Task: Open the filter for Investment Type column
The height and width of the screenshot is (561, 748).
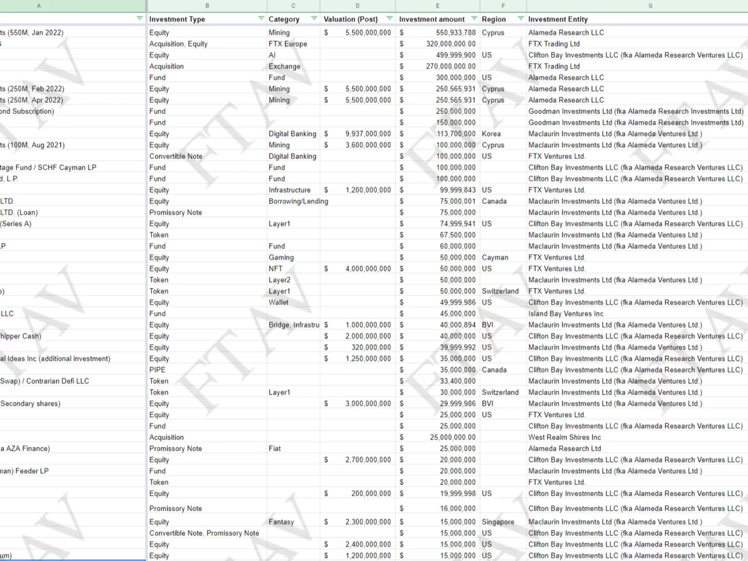Action: coord(261,19)
